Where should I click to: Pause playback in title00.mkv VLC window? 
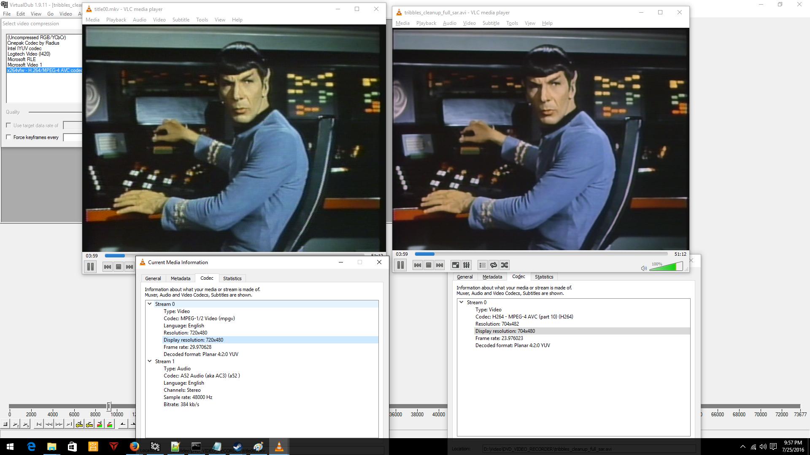[90, 267]
